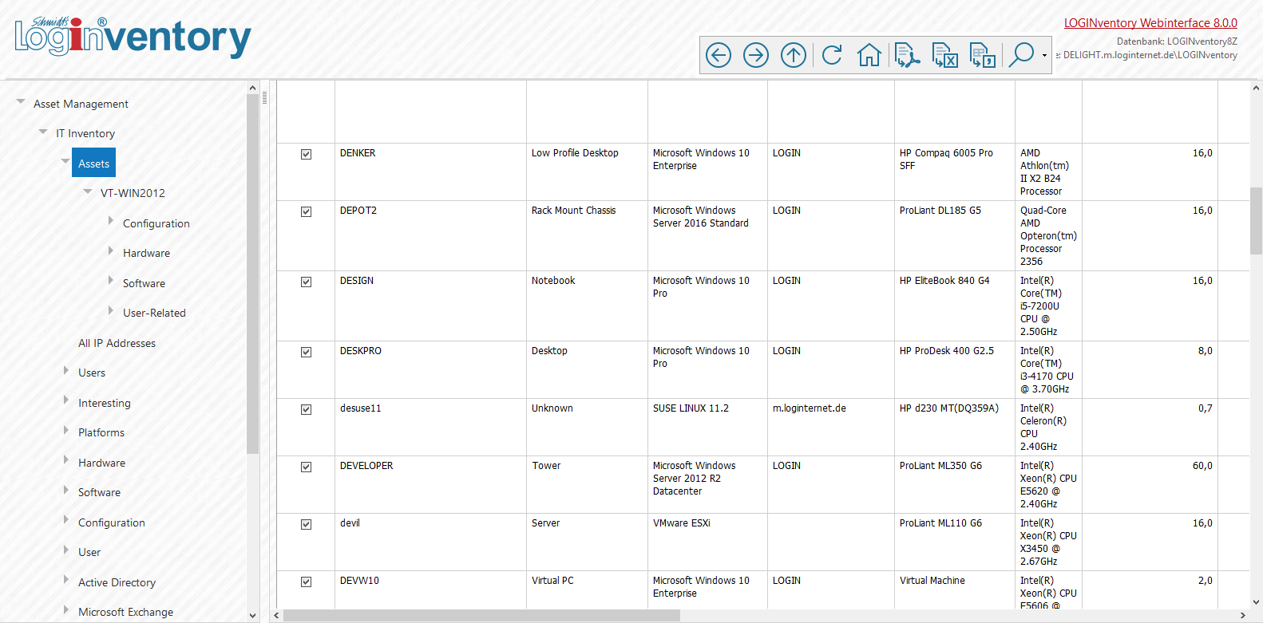Viewport: 1263px width, 623px height.
Task: Click the DEPOT2 asset name
Action: 358,211
